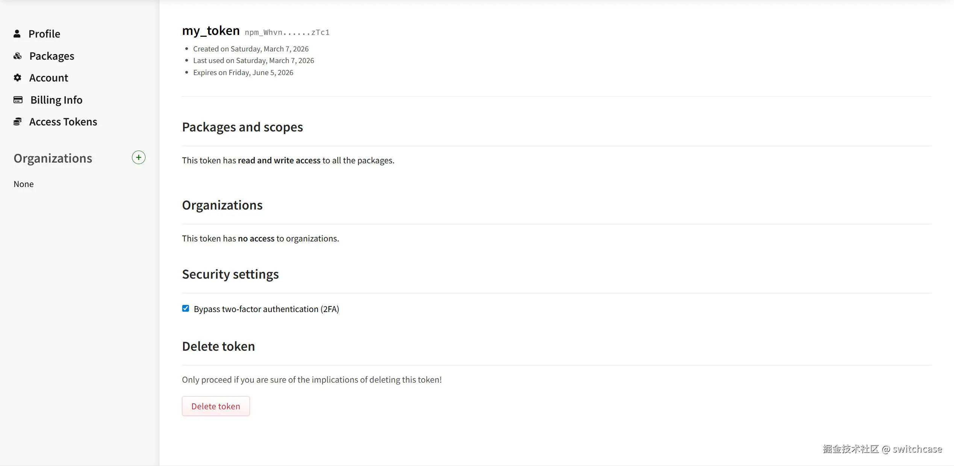Image resolution: width=954 pixels, height=466 pixels.
Task: Click the sidebar Organizations heading
Action: coord(53,158)
